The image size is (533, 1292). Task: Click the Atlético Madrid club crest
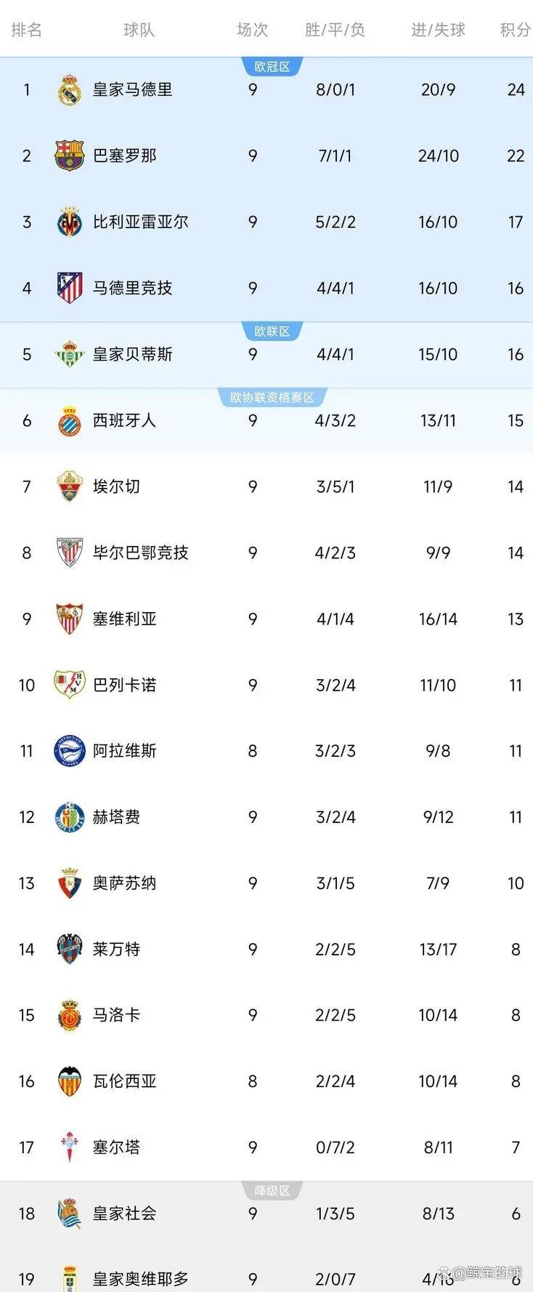pyautogui.click(x=70, y=288)
